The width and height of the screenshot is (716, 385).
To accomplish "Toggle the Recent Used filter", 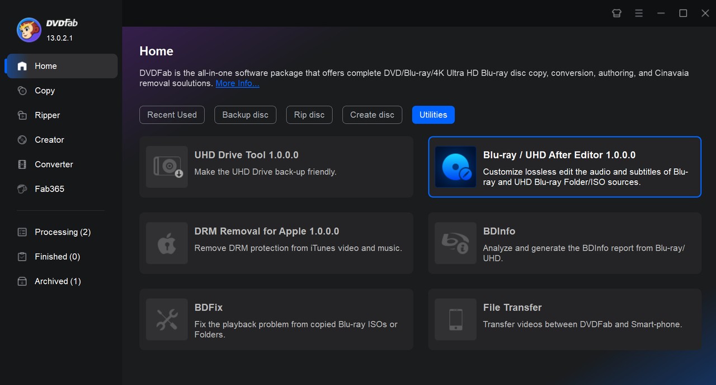I will tap(172, 114).
